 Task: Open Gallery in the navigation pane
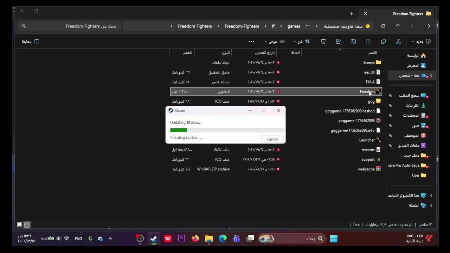416,65
